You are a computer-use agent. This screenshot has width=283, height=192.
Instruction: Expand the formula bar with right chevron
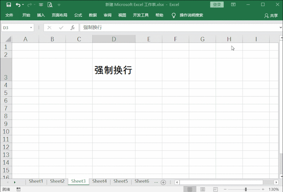tap(281, 28)
